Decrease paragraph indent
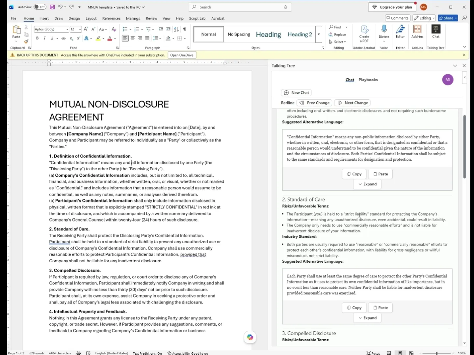This screenshot has width=474, height=355. coord(161,29)
